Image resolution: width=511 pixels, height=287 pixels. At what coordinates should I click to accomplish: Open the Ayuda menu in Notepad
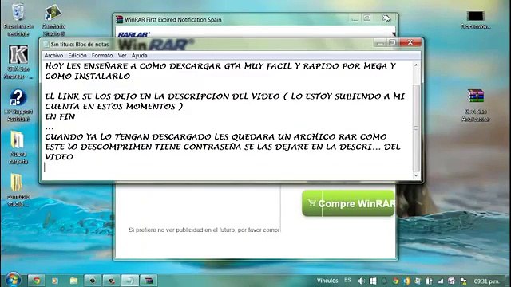point(139,56)
